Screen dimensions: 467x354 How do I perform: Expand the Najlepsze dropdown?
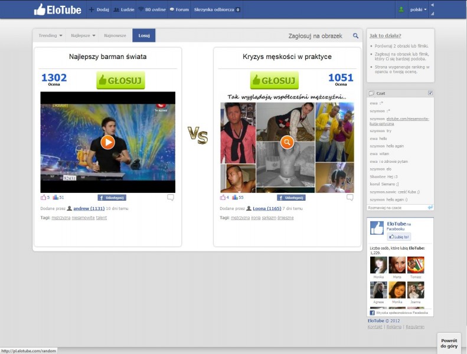83,35
